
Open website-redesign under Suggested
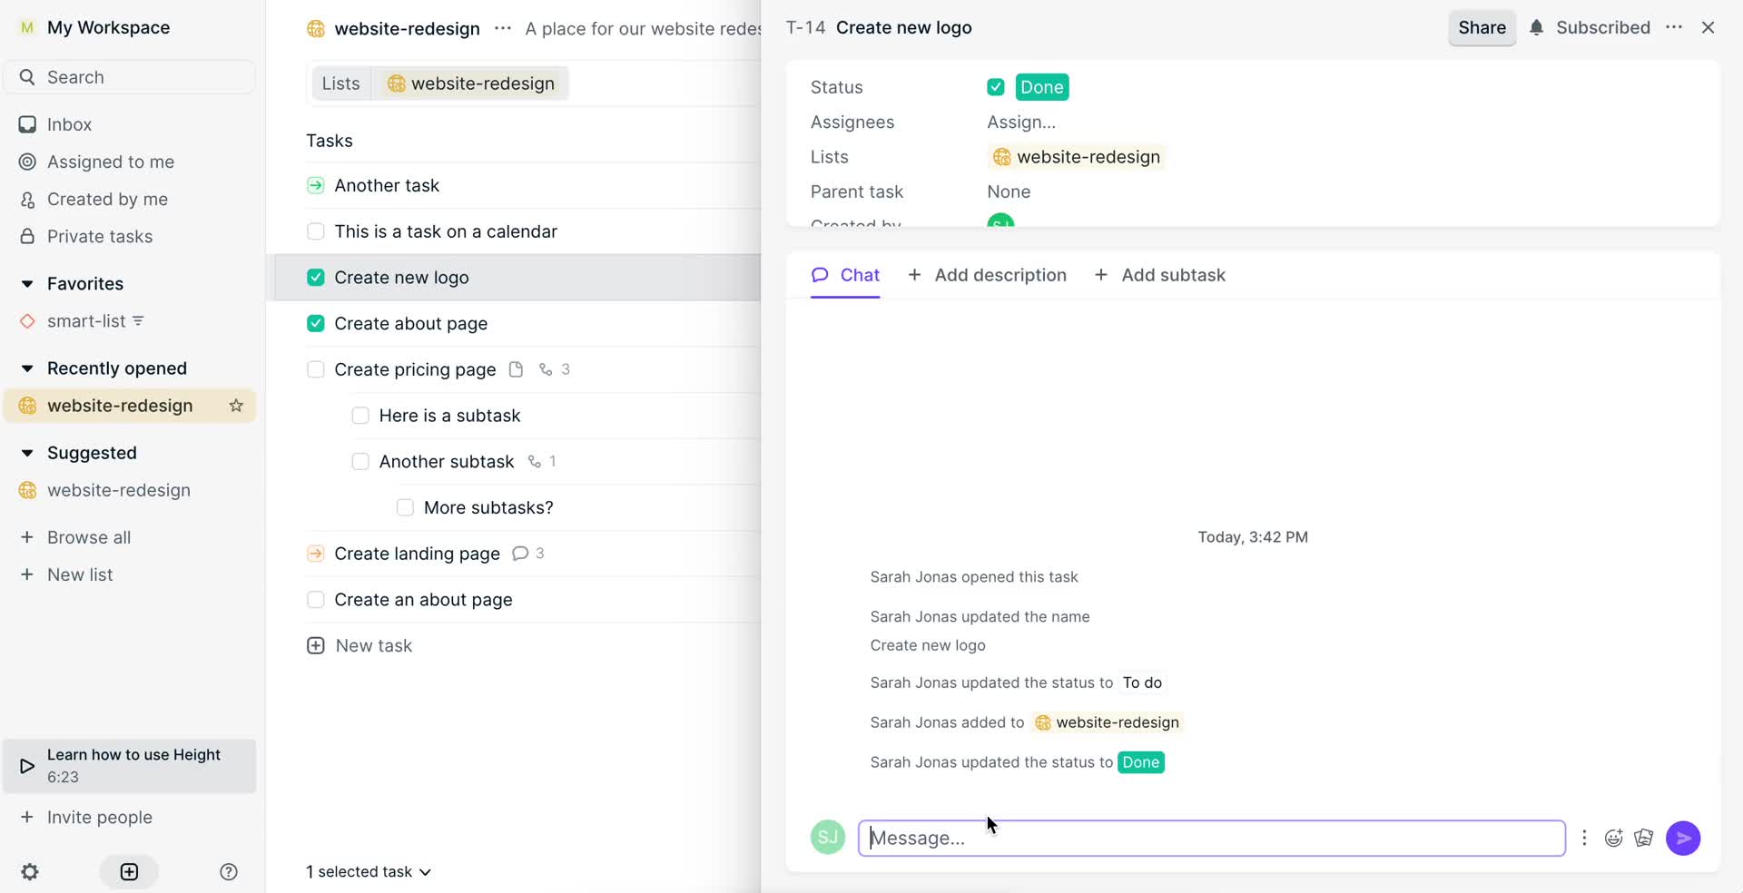tap(119, 490)
